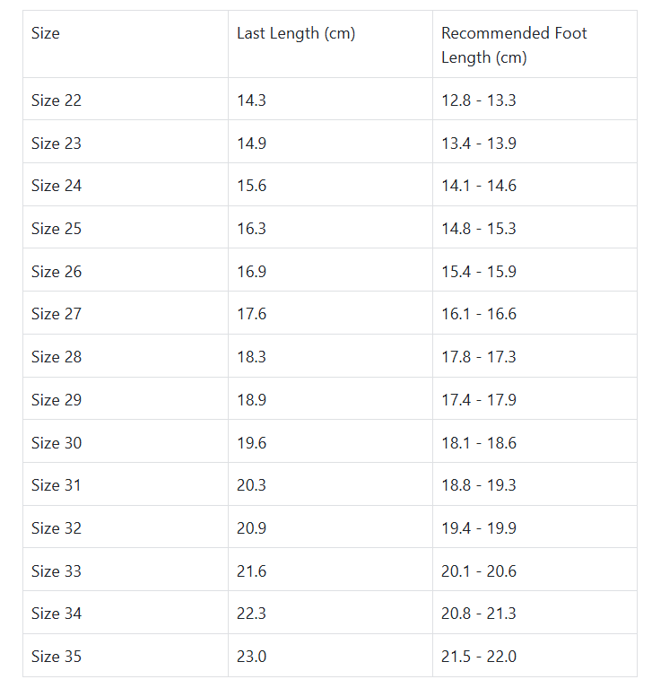Click the Last Length (cm) header

(295, 34)
